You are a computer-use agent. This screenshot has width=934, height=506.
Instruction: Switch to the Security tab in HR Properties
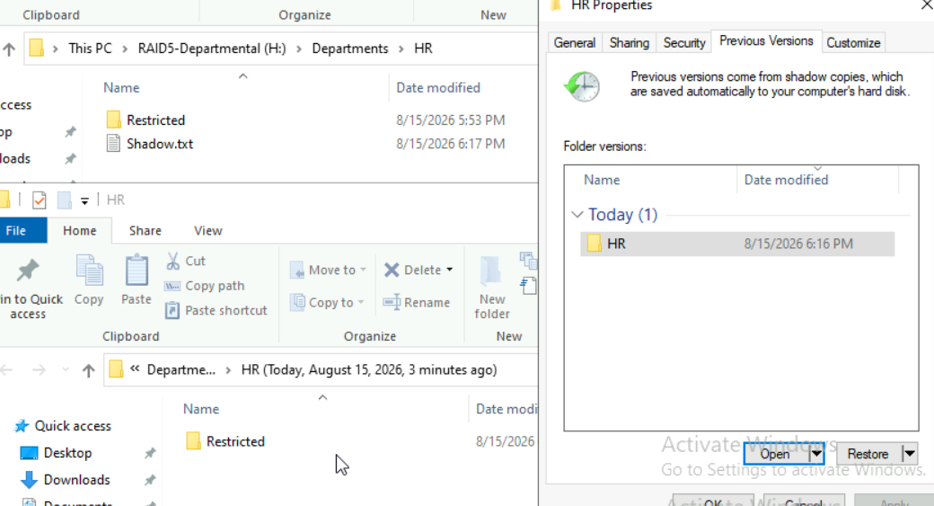[x=683, y=43]
